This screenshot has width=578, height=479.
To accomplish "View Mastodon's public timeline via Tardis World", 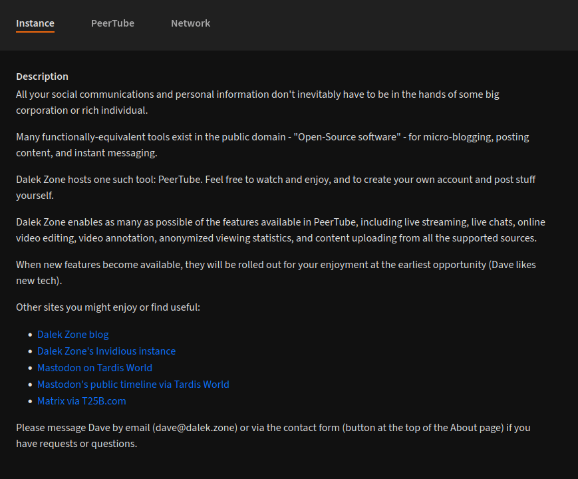I will click(x=133, y=384).
